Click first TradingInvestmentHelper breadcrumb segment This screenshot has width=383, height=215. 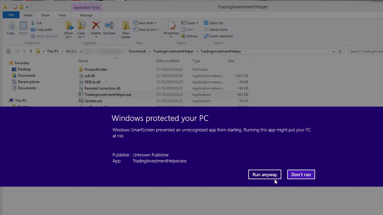click(173, 51)
